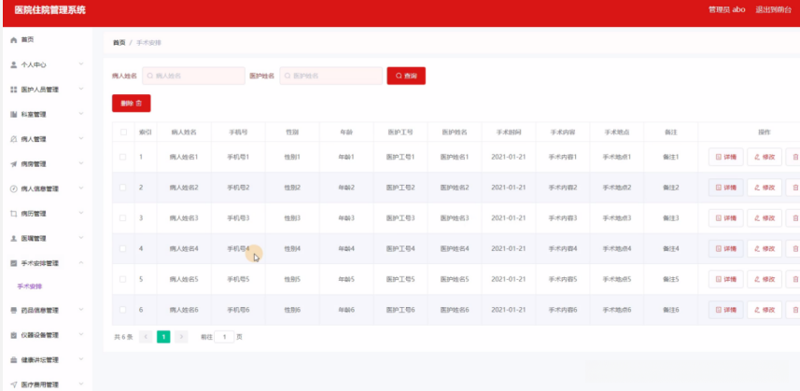Click the icon next to 病房管理
The image size is (800, 391).
(14, 164)
